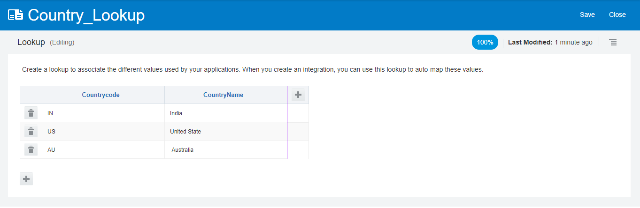Delete the IN lookup row
640x208 pixels.
(31, 113)
